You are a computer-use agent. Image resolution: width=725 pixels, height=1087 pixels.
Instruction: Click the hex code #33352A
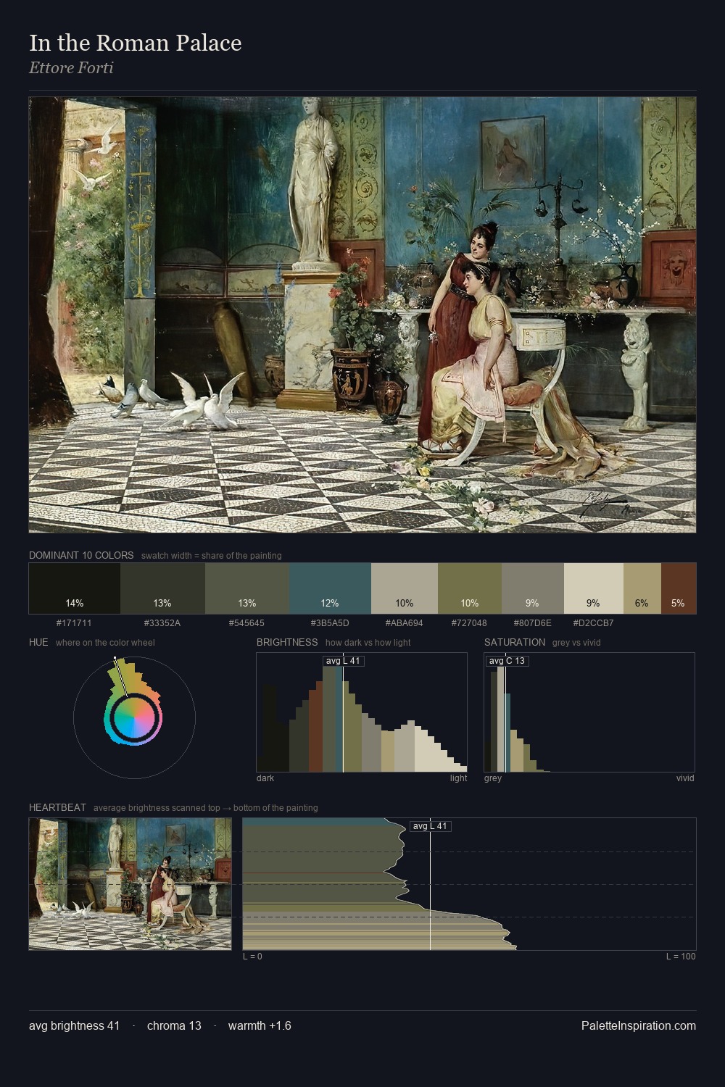click(162, 623)
